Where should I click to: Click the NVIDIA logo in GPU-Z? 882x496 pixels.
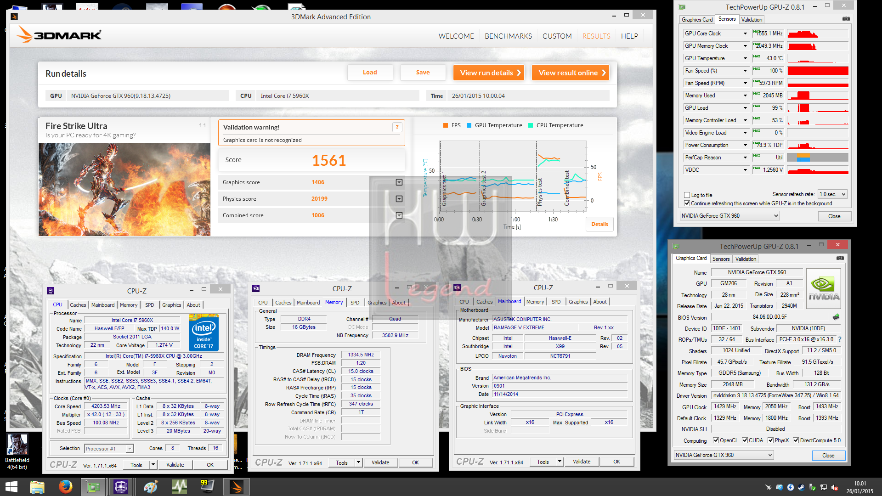[x=824, y=288]
